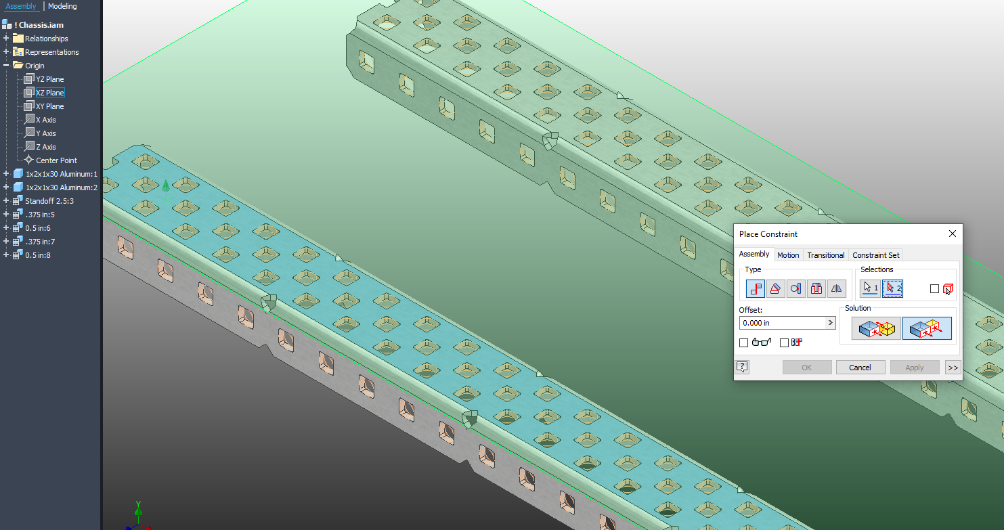Select the Symmetry constraint type icon

pos(837,289)
